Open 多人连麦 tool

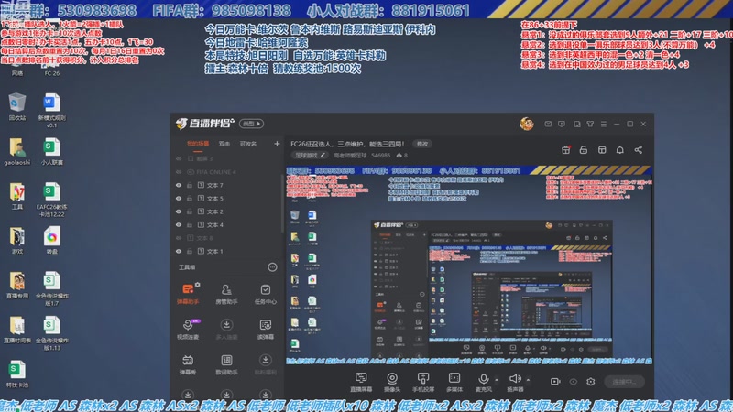(226, 329)
